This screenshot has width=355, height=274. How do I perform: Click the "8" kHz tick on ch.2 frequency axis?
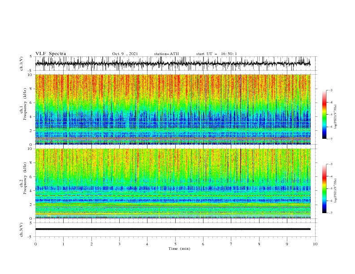coord(31,163)
